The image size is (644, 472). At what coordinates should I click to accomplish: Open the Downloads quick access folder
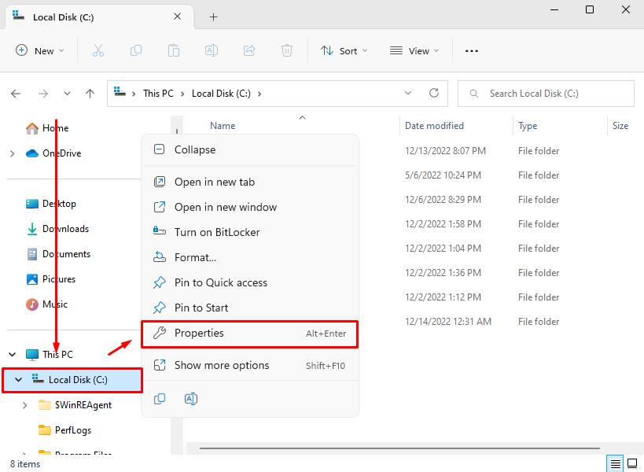tap(65, 229)
